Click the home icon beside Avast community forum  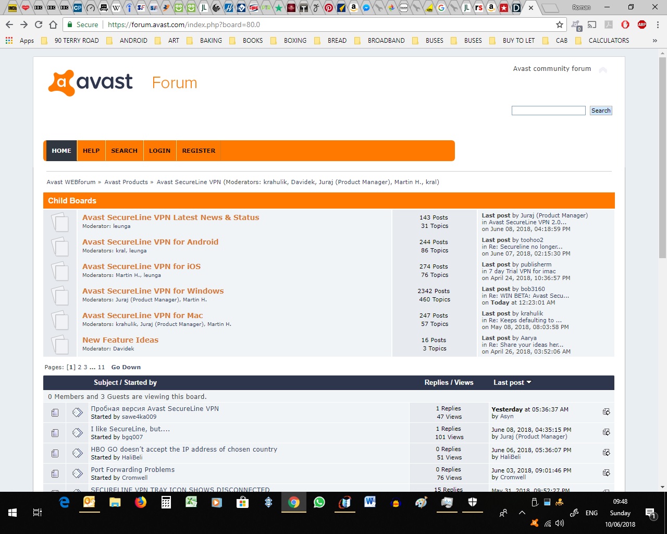click(x=603, y=70)
